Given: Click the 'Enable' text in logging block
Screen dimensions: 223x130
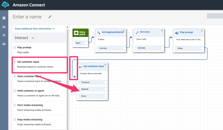Looking at the screenshot, I should (x=101, y=39).
